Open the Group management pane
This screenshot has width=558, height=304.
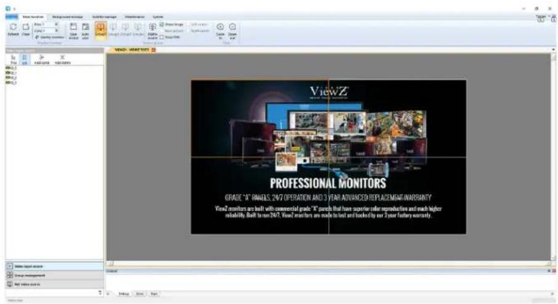coord(54,275)
